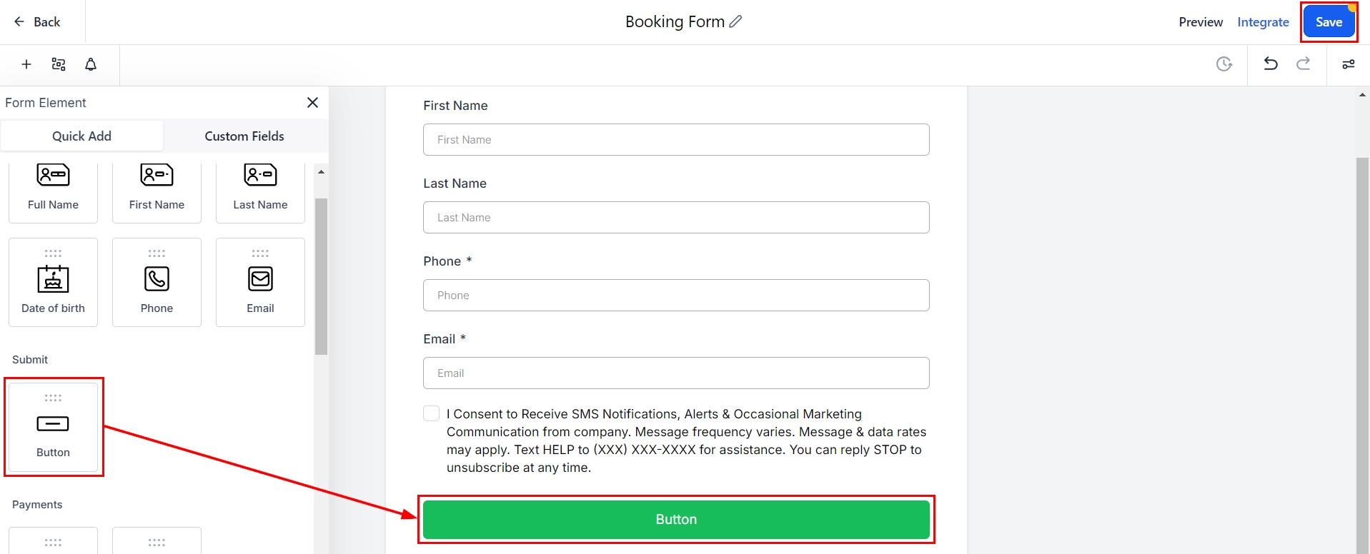Open the notifications bell icon
Screen dimensions: 1370x554
tap(91, 64)
